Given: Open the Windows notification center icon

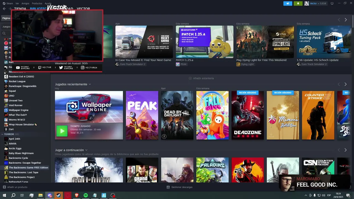Looking at the screenshot, I should coord(348,195).
